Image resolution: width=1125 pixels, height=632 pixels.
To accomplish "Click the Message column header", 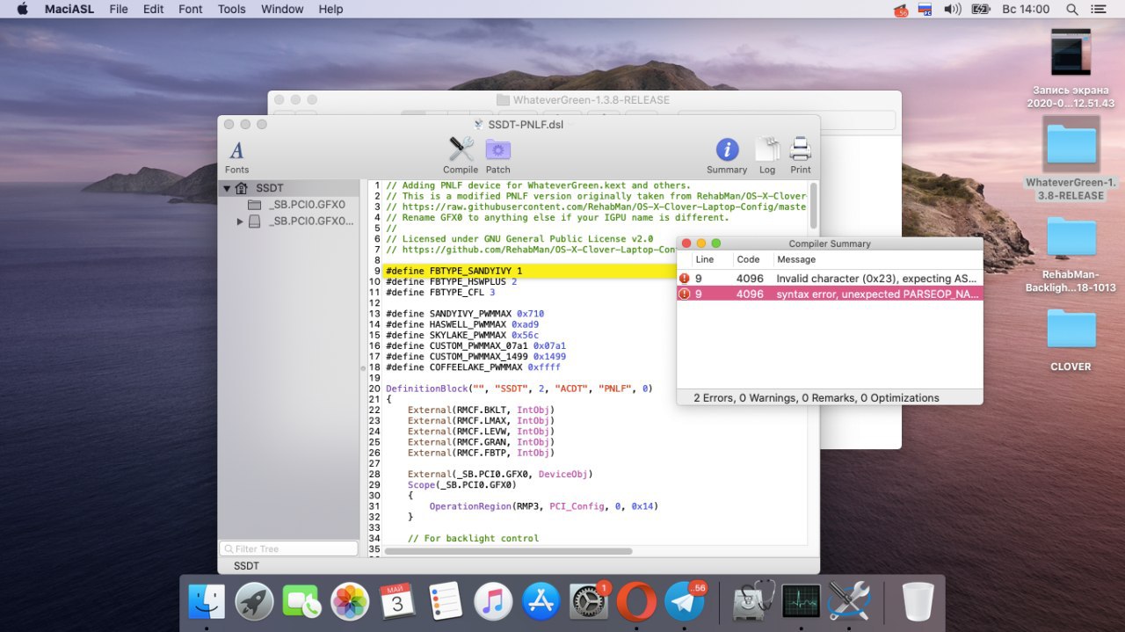I will click(x=796, y=259).
